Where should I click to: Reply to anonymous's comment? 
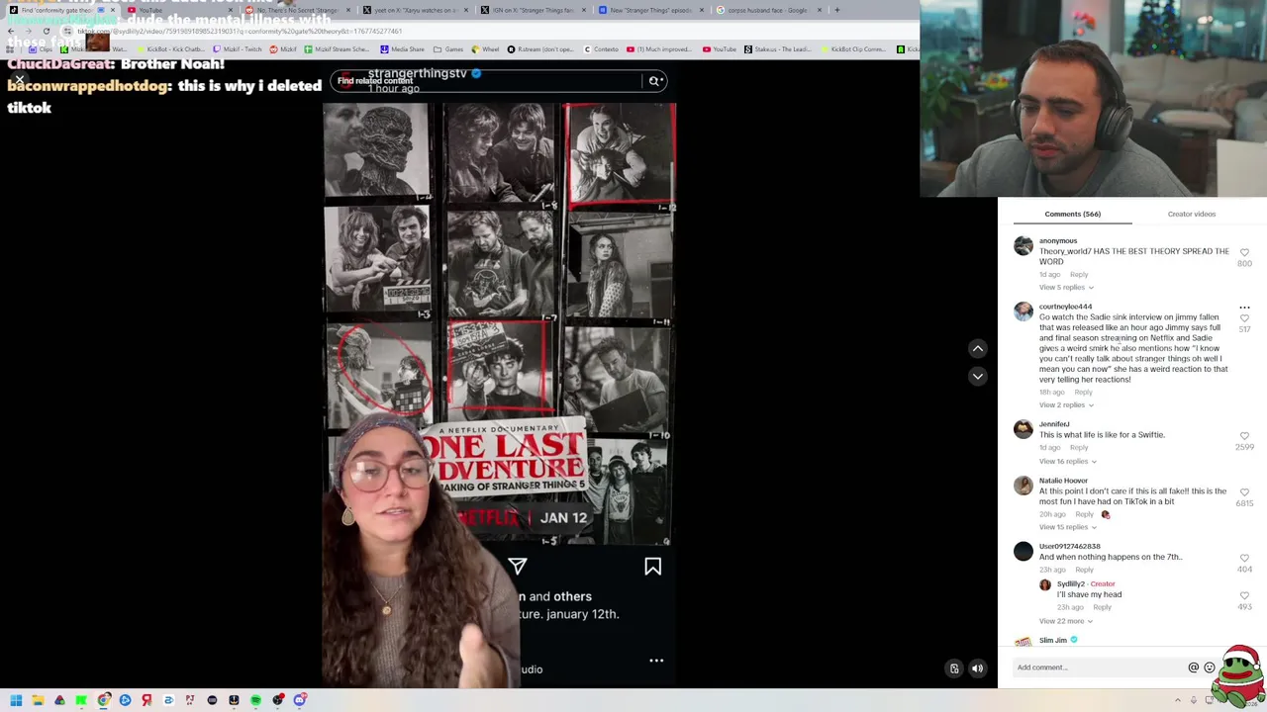tap(1079, 274)
